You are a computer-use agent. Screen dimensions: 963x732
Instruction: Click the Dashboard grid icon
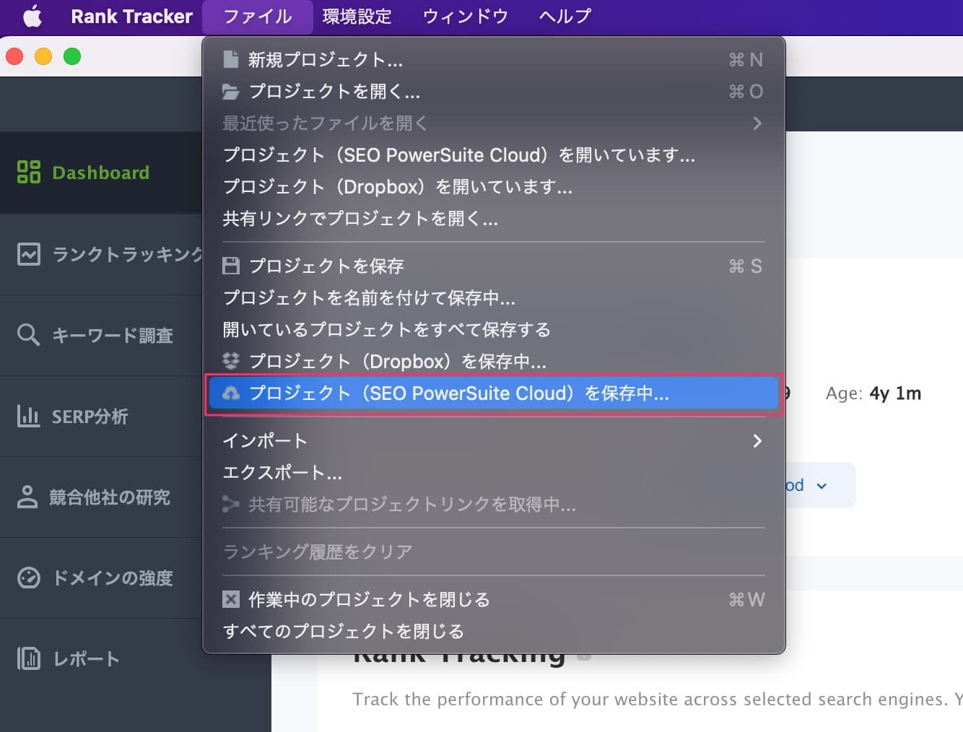tap(29, 172)
